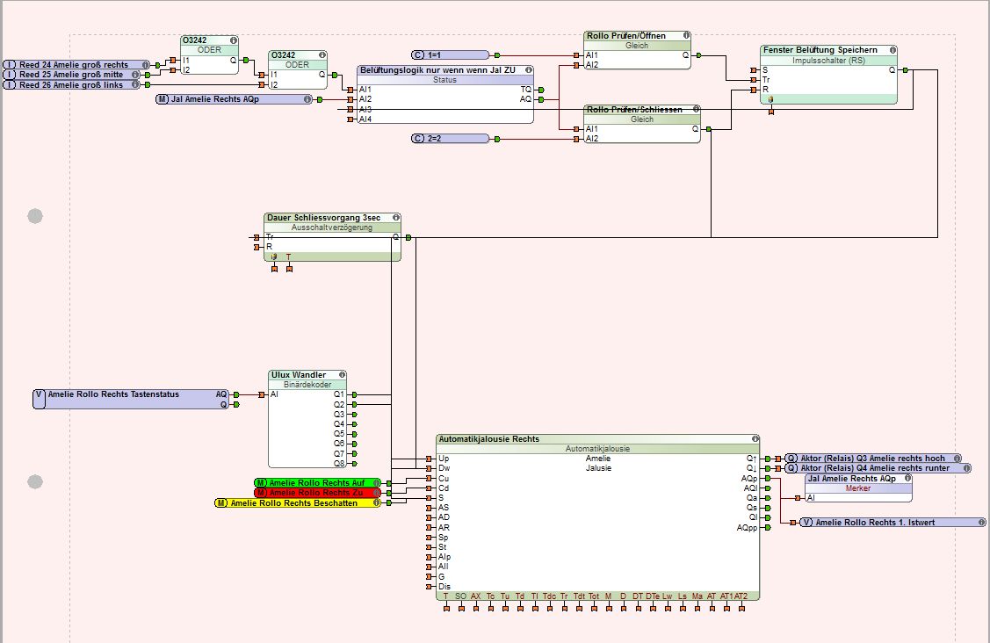Click M icon of Jal Amelie Rechts AQp input
The height and width of the screenshot is (643, 990).
(x=163, y=99)
